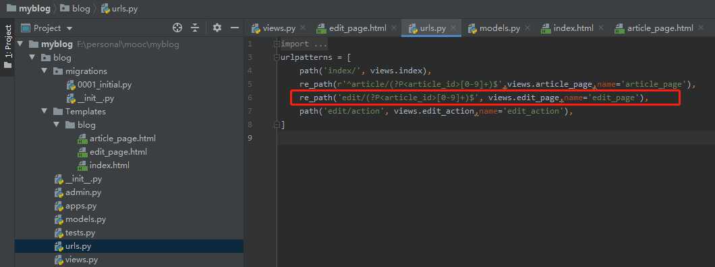
Task: Collapse the myblog root folder arrow
Action: [20, 44]
